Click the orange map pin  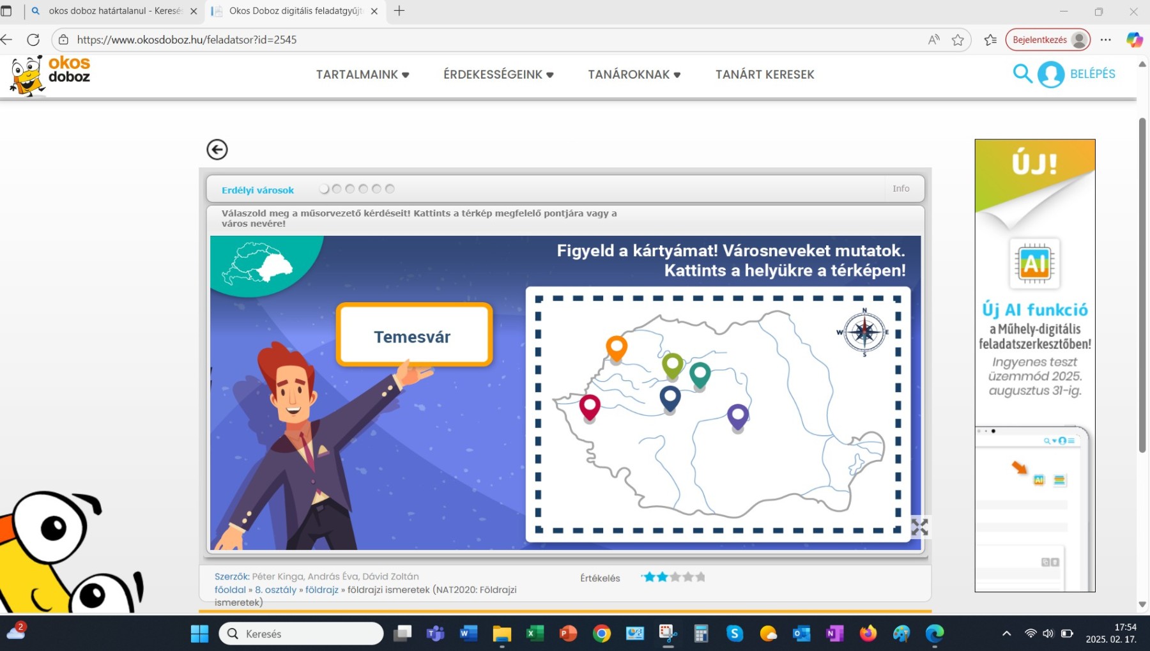pyautogui.click(x=616, y=348)
